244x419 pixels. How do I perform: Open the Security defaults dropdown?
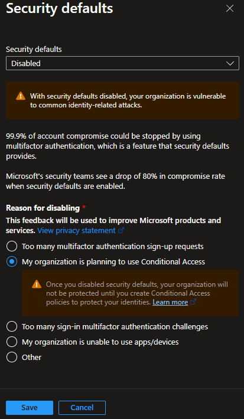(122, 63)
